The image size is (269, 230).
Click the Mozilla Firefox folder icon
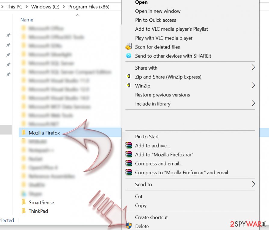tap(24, 132)
